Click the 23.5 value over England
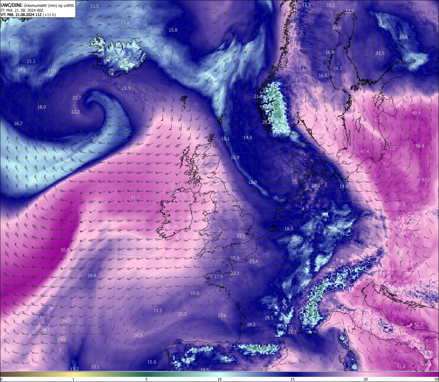Viewport: 439px width, 382px height. (241, 236)
